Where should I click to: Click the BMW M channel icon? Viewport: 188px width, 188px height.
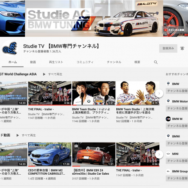tap(168, 119)
